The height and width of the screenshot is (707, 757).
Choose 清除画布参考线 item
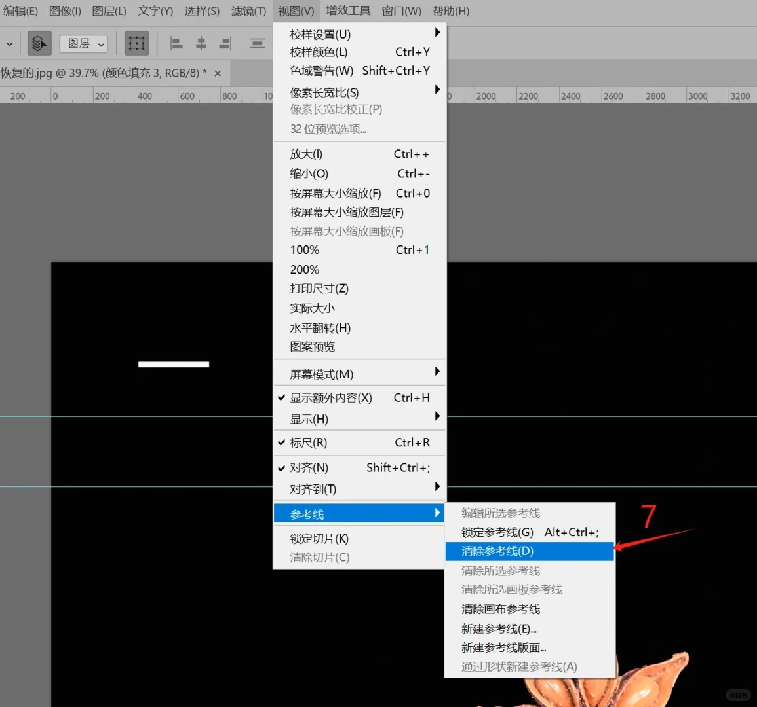pyautogui.click(x=530, y=609)
